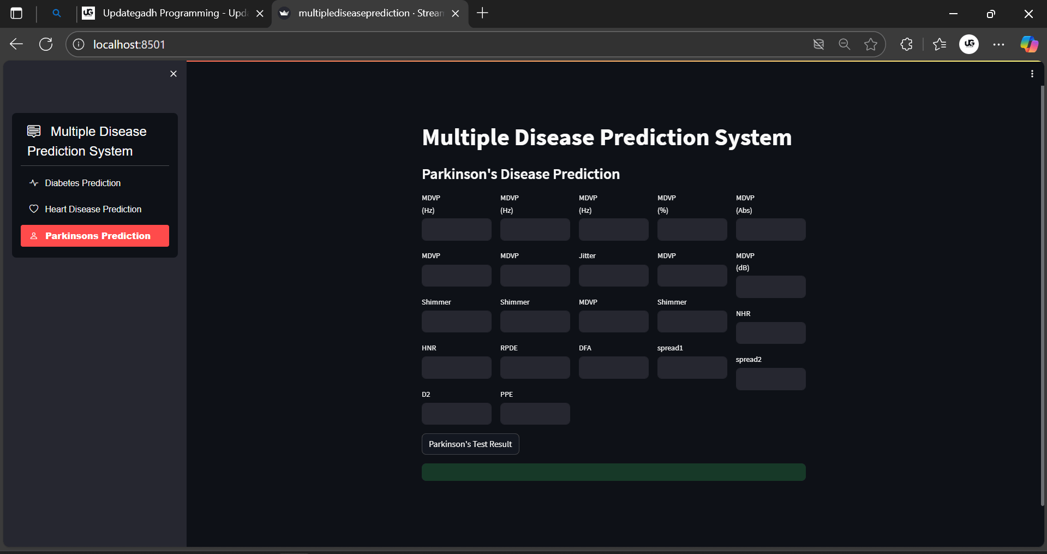Viewport: 1047px width, 554px height.
Task: Click the book icon in the sidebar header
Action: (34, 131)
